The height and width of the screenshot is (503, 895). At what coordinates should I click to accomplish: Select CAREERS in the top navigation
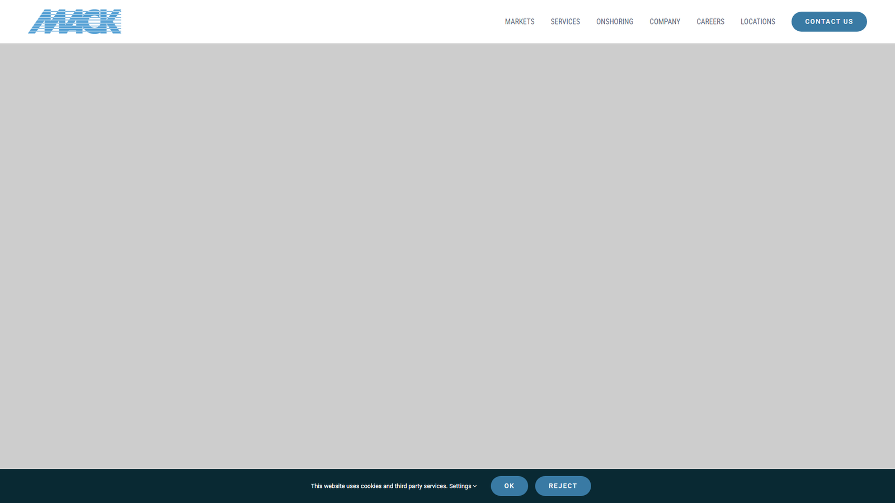(x=710, y=22)
